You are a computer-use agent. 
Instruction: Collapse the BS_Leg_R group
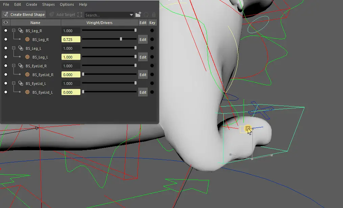(x=14, y=31)
